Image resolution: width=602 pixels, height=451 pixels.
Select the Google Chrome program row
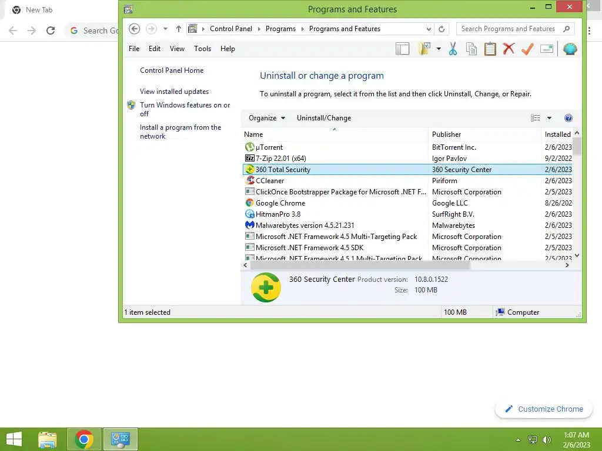[x=407, y=203]
